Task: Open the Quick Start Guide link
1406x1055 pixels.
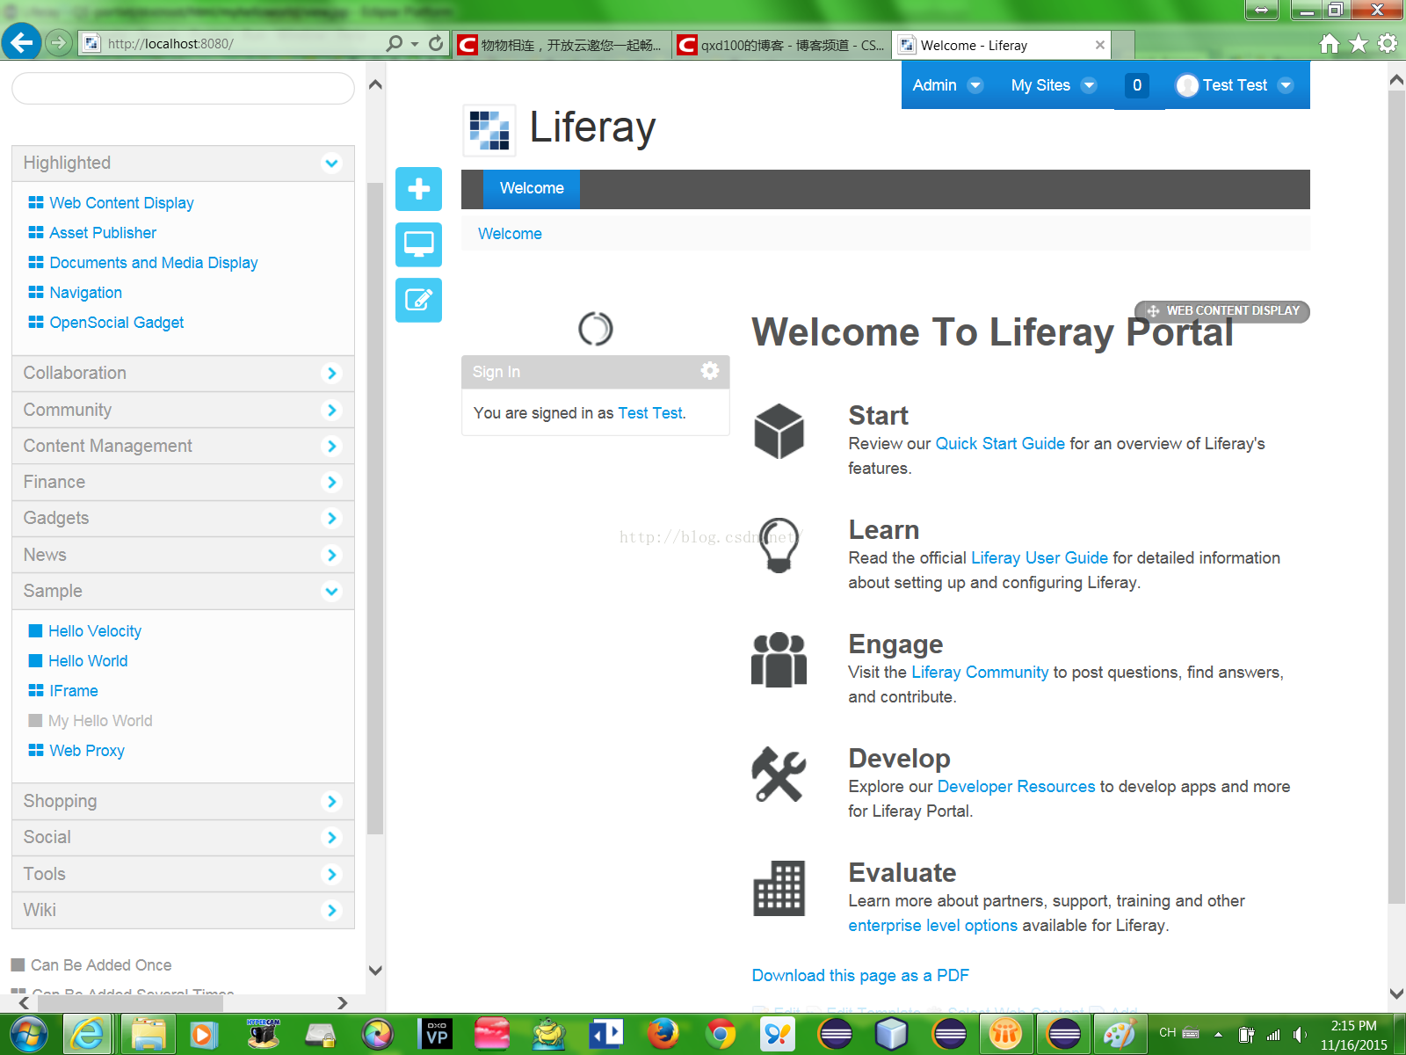Action: pyautogui.click(x=1000, y=444)
